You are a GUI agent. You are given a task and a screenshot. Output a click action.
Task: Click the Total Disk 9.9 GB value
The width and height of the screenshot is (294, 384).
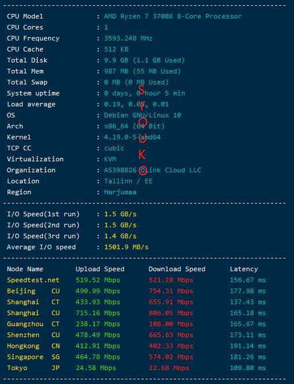click(x=144, y=61)
